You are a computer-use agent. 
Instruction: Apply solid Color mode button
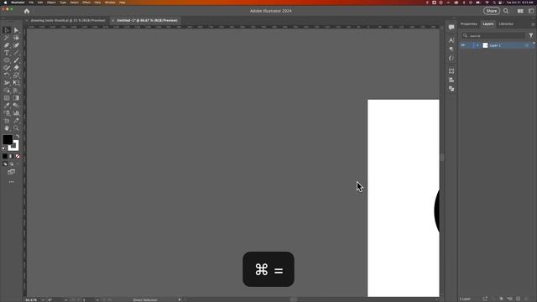point(5,156)
